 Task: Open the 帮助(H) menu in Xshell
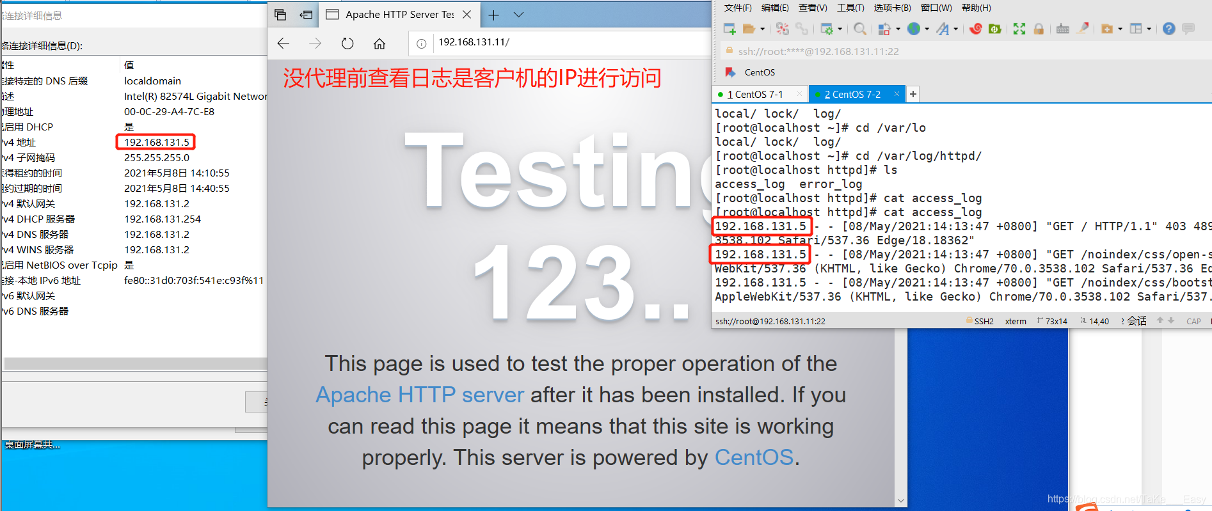pos(977,8)
